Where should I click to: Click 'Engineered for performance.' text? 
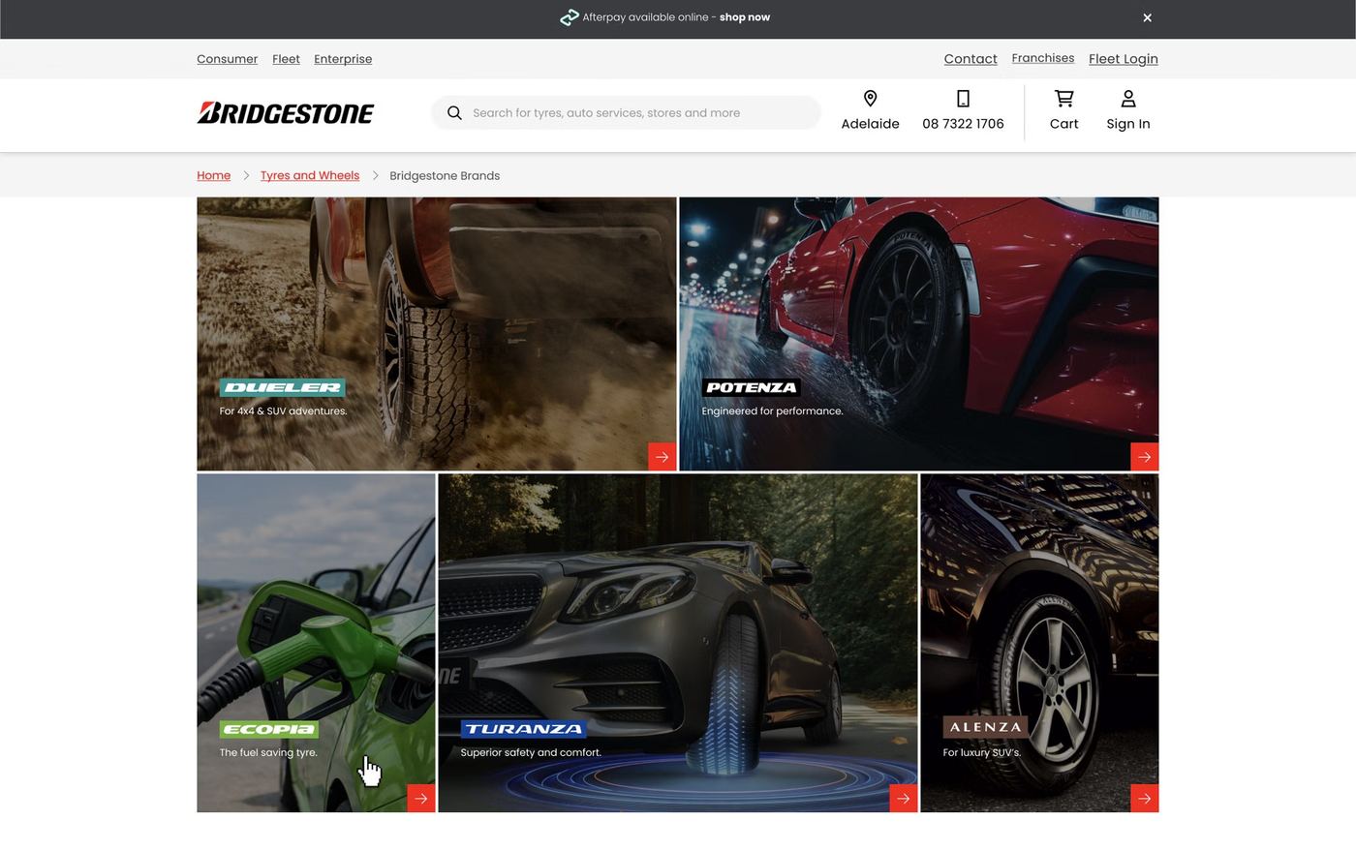point(772,411)
